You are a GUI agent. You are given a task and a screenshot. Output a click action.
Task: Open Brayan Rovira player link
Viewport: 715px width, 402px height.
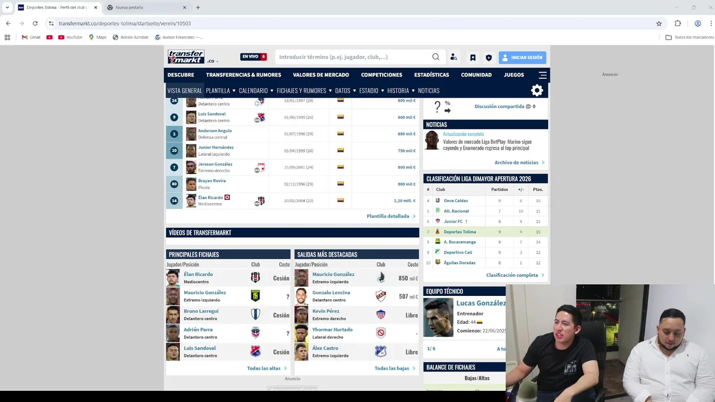coord(212,181)
